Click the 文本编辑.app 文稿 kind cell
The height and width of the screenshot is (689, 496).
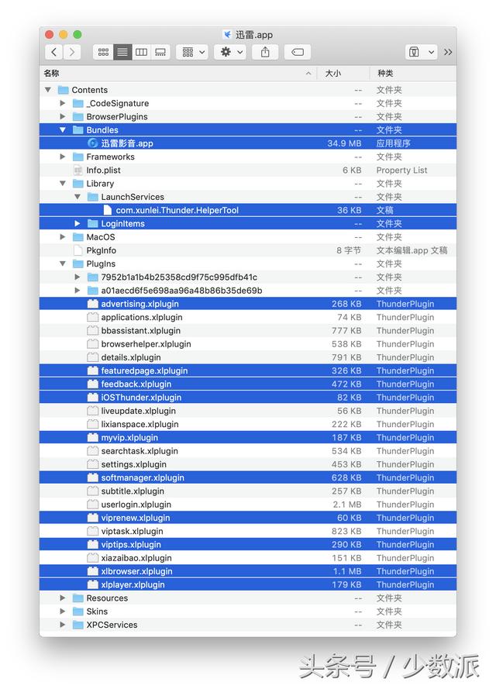[412, 250]
